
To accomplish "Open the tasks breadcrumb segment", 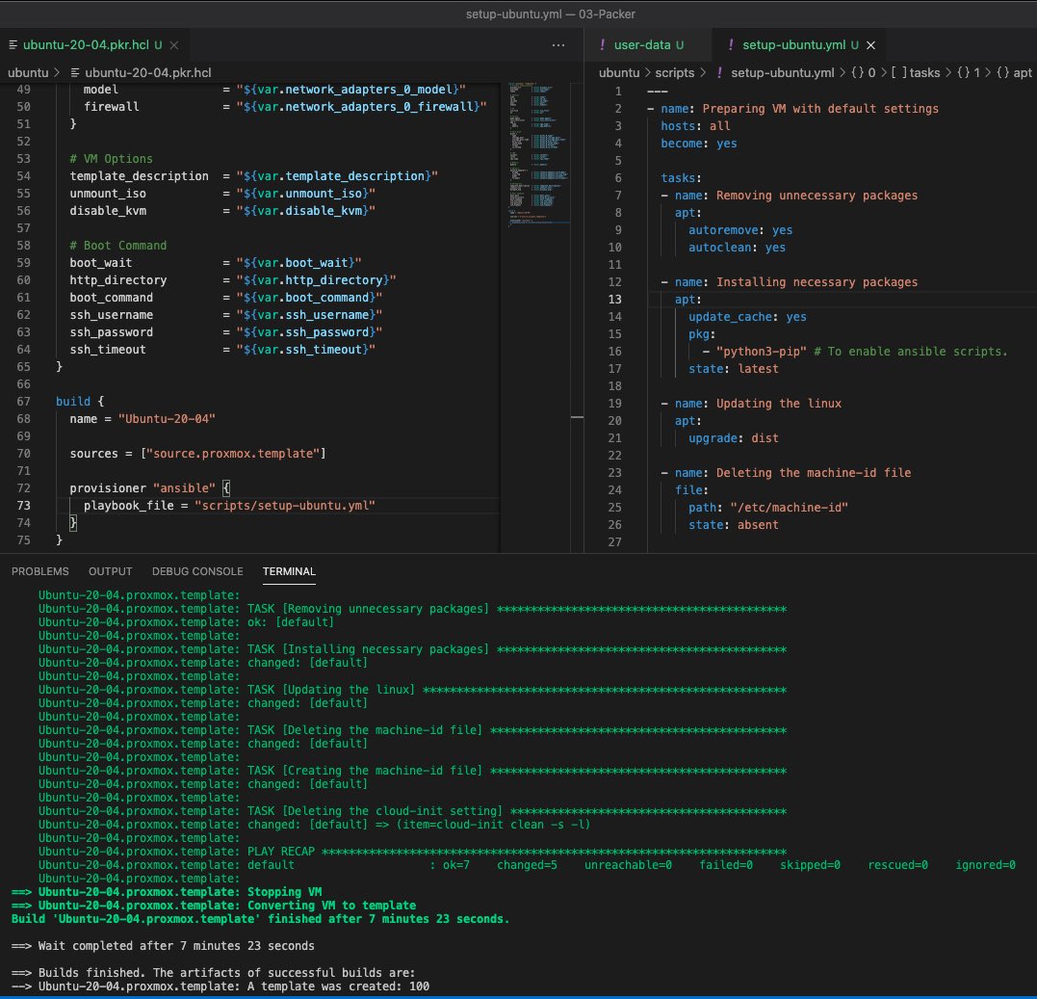I will click(916, 73).
